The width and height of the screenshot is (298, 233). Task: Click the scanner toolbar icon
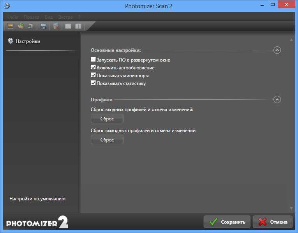pyautogui.click(x=31, y=26)
